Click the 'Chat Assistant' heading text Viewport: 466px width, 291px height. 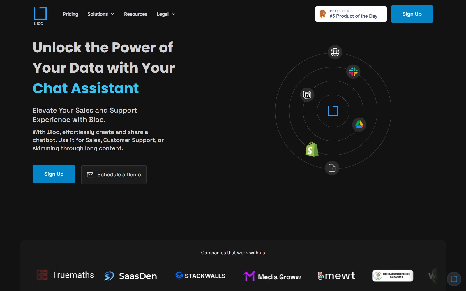coord(86,88)
